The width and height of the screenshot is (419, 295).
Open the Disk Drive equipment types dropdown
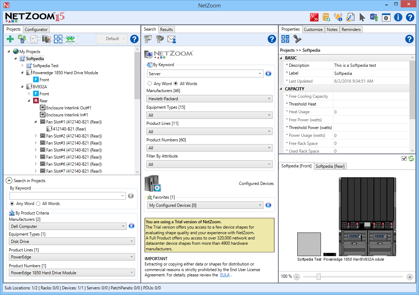coord(72,242)
